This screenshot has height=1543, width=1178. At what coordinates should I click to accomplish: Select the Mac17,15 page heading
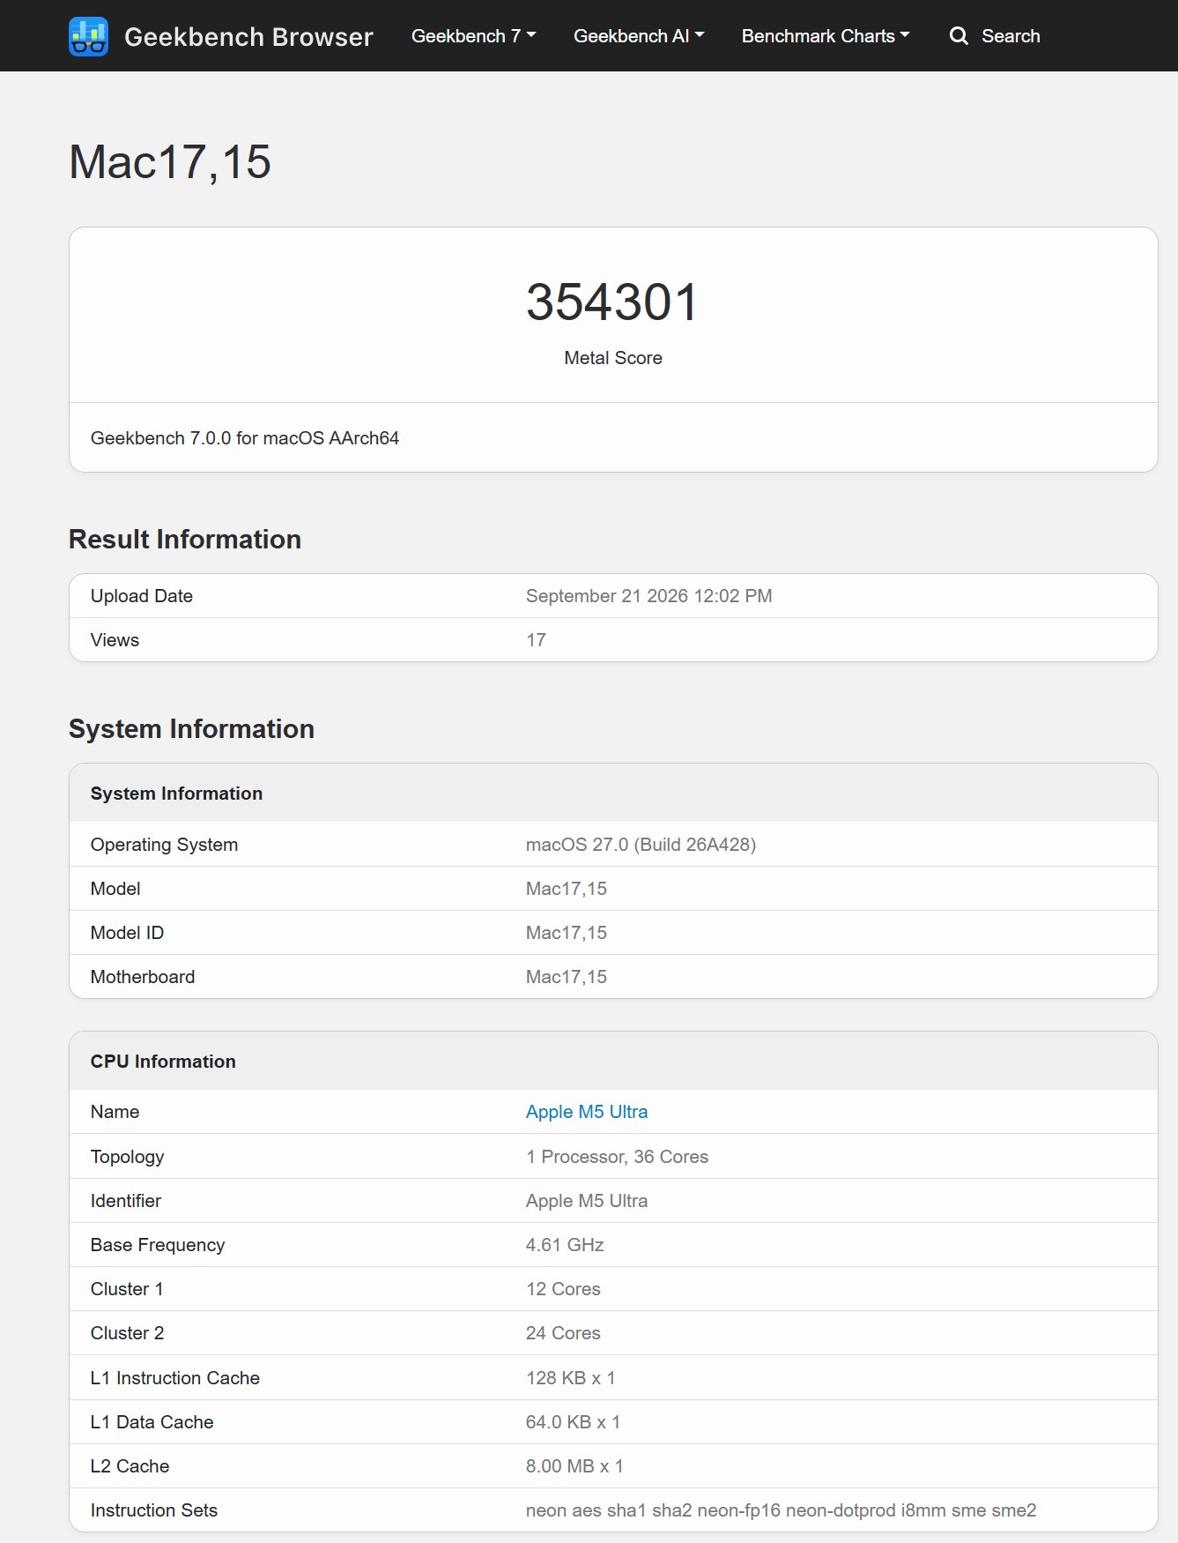[170, 162]
